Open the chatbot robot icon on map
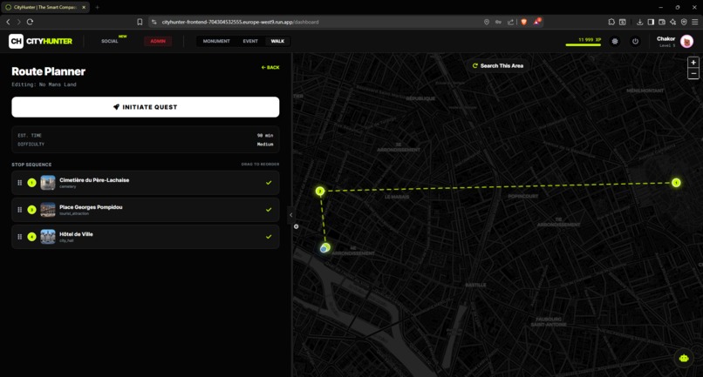703x377 pixels. coord(683,358)
